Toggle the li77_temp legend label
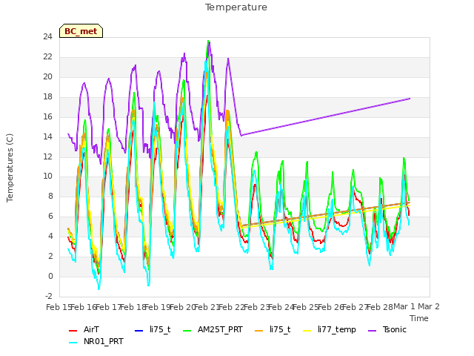The image size is (474, 356). pyautogui.click(x=337, y=329)
